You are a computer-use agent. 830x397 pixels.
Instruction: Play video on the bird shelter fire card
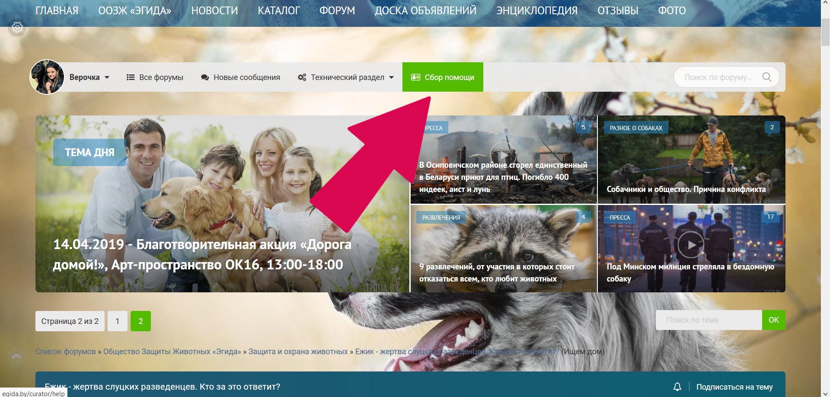click(x=503, y=155)
